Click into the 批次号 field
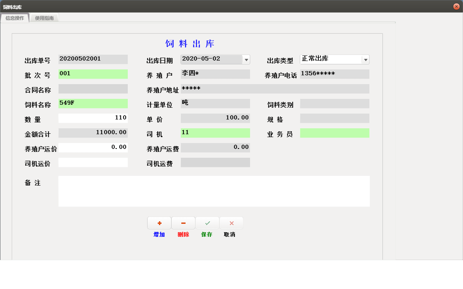The width and height of the screenshot is (463, 289). tap(93, 74)
